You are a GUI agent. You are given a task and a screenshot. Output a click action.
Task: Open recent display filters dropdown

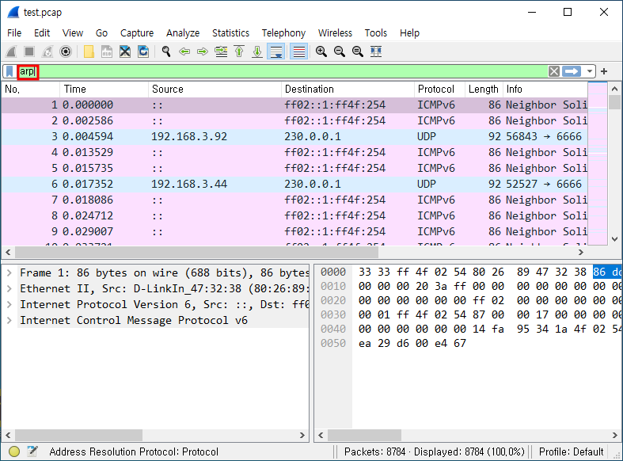pyautogui.click(x=590, y=71)
